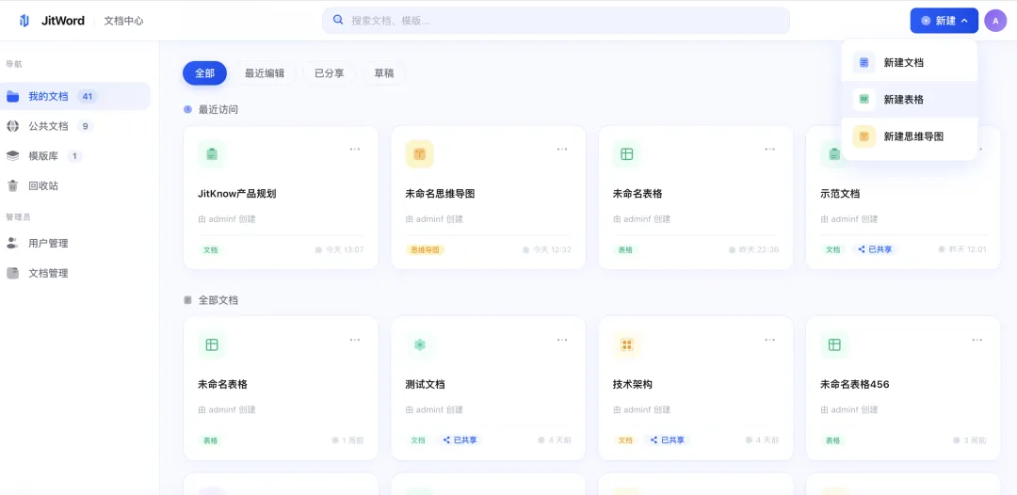Go to 我的文档 navigation item
Screen dimensions: 1017x495
click(75, 97)
